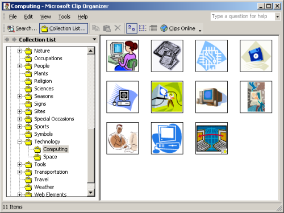Click the Technology folder icon
284x213 pixels.
click(28, 142)
